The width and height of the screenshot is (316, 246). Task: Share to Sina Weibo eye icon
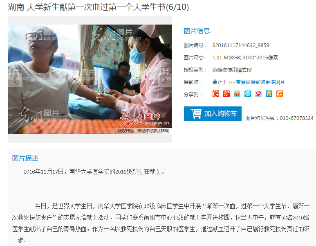click(237, 94)
